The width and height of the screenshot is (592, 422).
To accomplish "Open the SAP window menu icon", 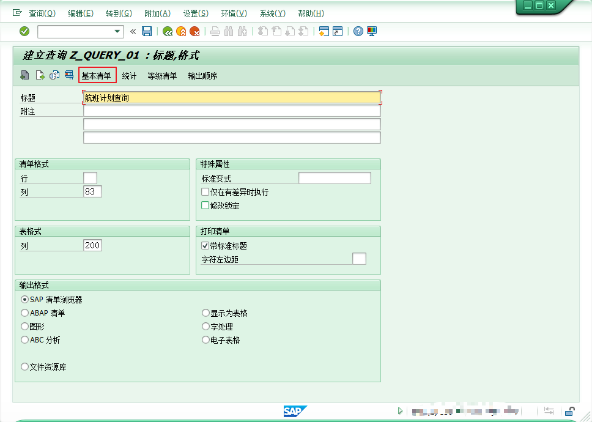I will 17,13.
